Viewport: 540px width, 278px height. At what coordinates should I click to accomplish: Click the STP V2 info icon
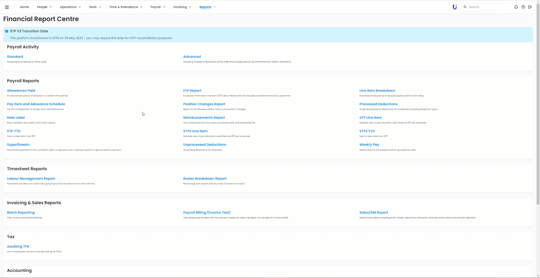[6, 31]
